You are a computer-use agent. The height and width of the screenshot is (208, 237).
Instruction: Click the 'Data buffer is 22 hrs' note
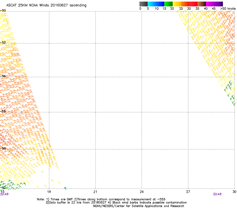[x=116, y=203]
